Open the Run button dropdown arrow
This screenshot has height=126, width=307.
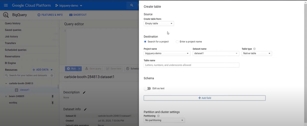point(79,68)
